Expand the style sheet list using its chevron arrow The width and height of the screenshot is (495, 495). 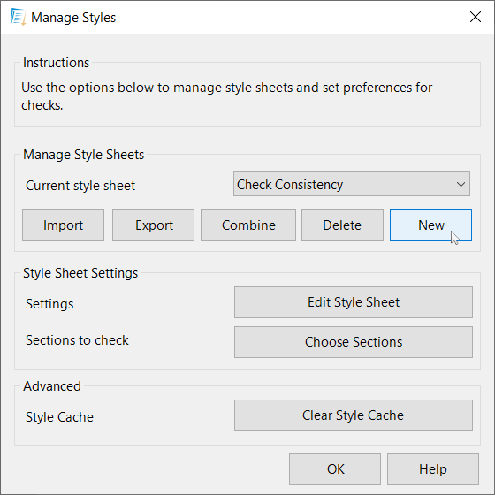click(461, 184)
